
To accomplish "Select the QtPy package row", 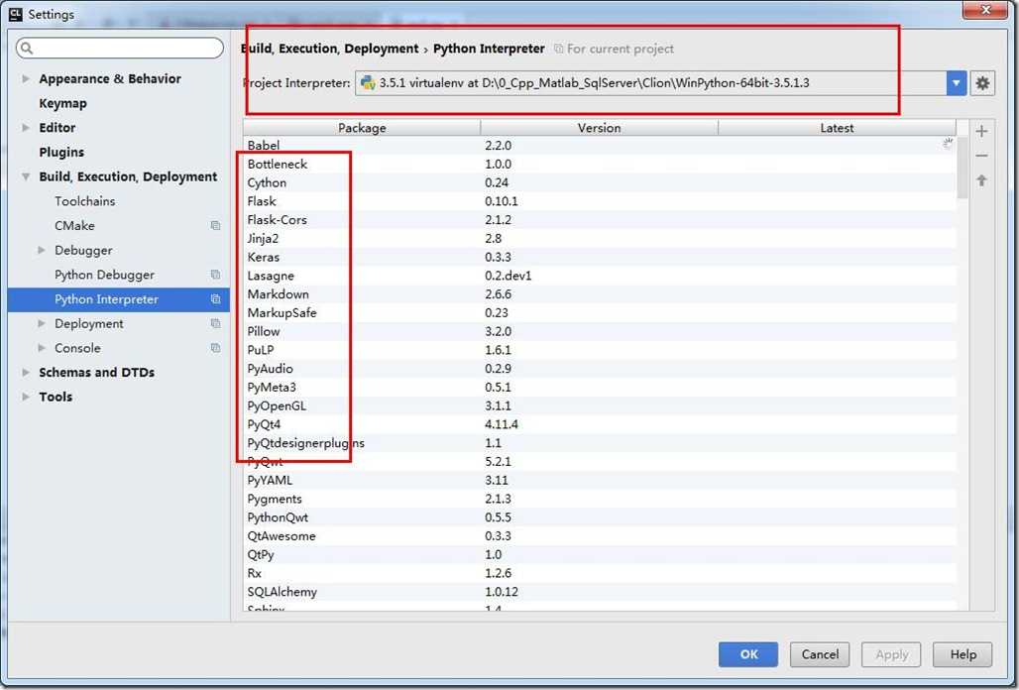I will (x=599, y=555).
